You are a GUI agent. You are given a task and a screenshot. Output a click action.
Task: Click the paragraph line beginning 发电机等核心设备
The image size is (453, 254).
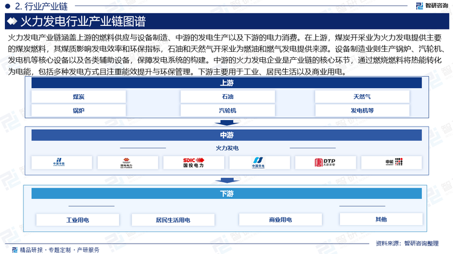(225, 60)
